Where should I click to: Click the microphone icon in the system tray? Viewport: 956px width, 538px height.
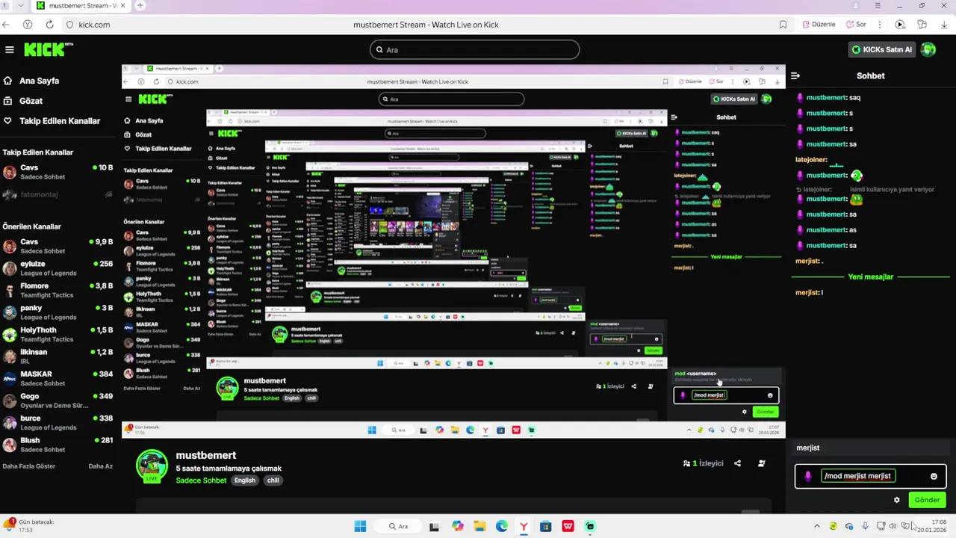click(x=866, y=526)
